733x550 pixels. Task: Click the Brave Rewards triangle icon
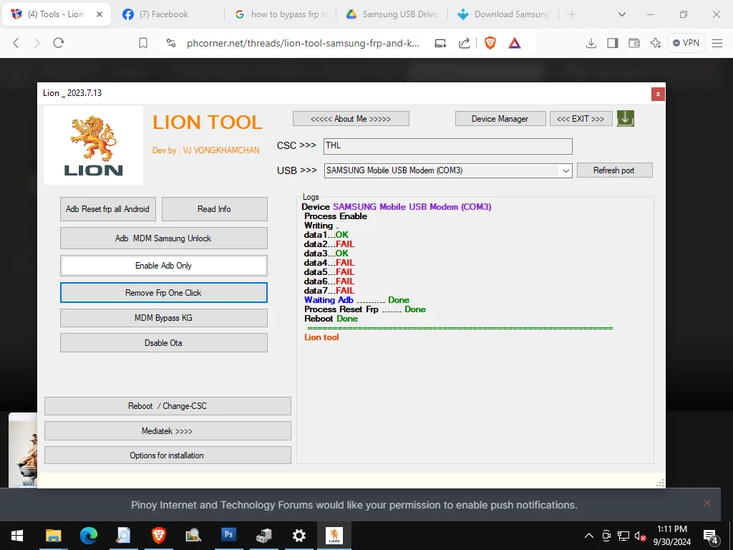point(515,43)
